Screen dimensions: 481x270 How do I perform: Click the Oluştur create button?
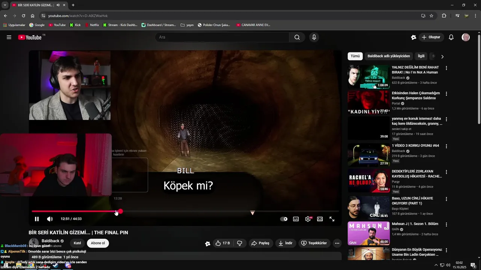point(431,37)
